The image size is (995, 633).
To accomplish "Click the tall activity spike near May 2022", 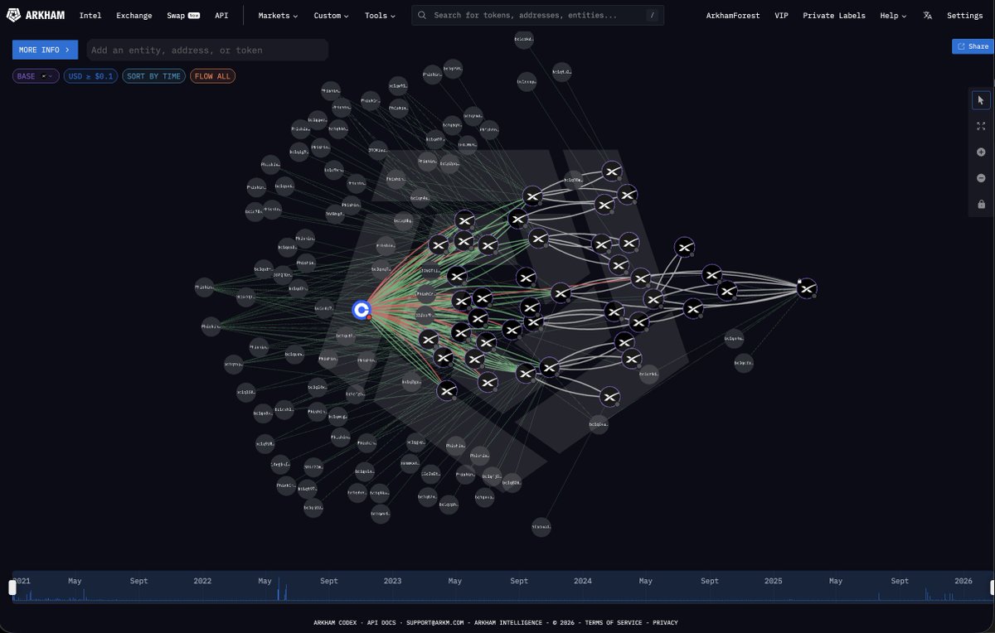I will point(279,588).
